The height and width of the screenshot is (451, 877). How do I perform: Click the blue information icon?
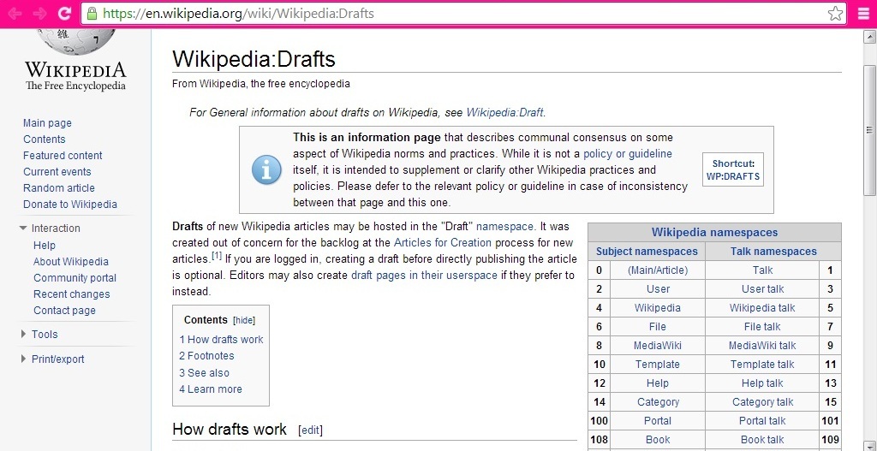tap(266, 169)
